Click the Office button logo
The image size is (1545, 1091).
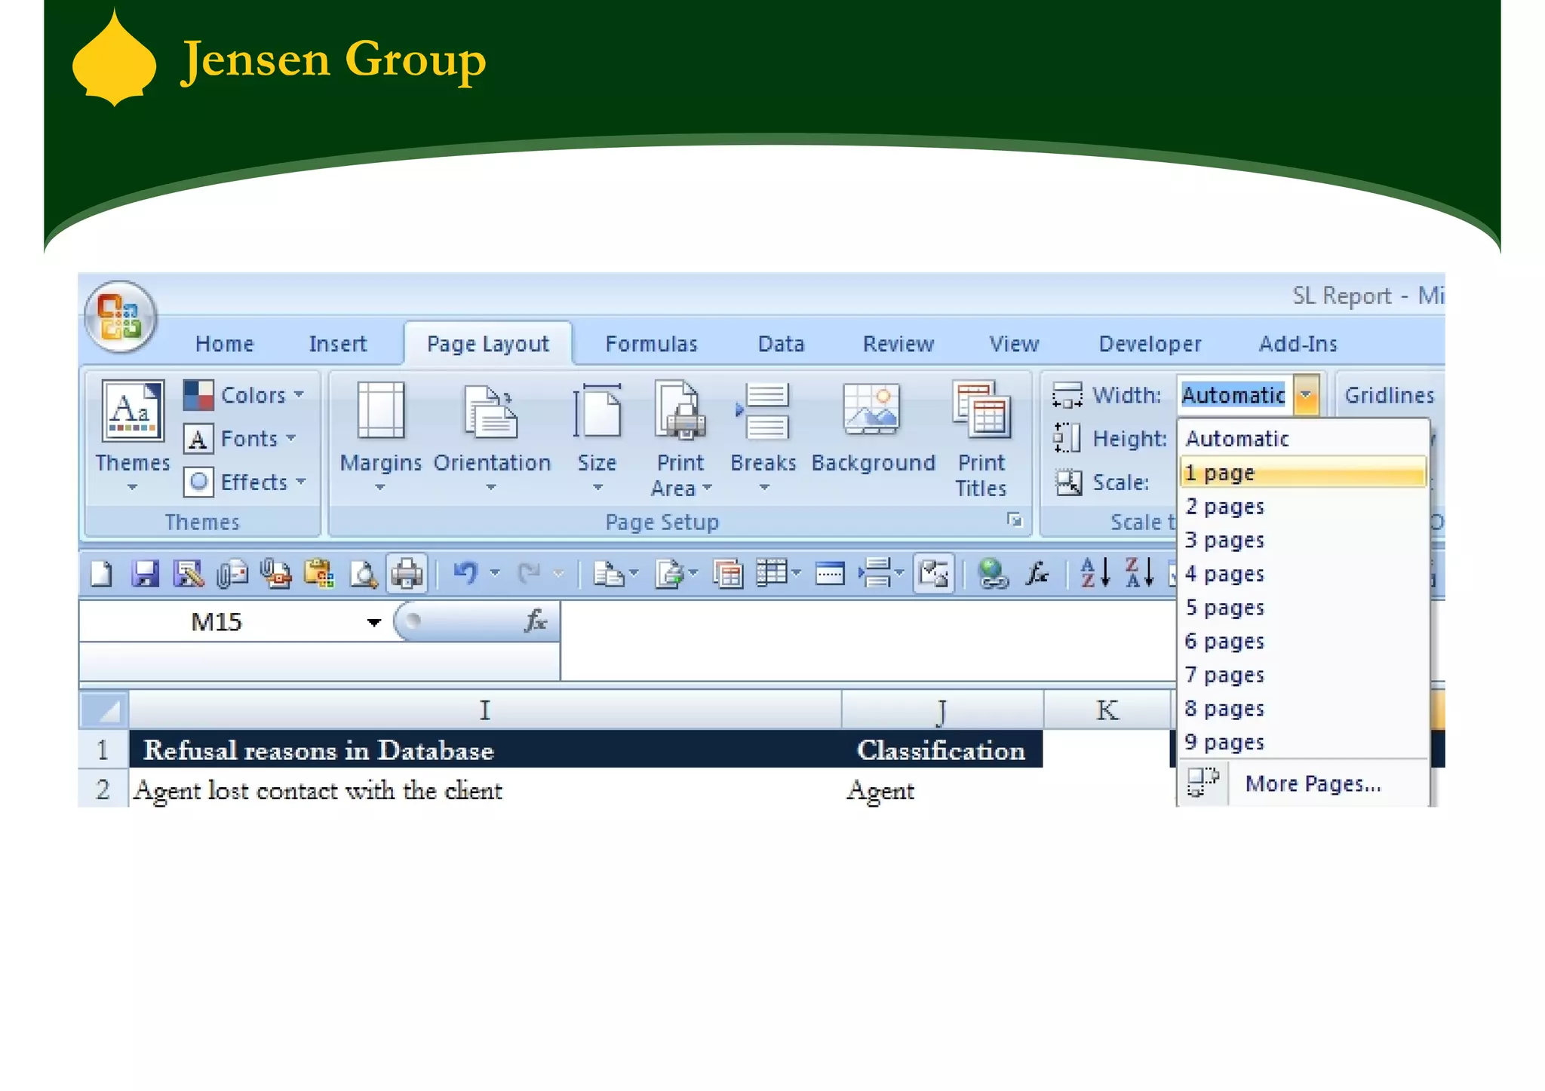(121, 317)
